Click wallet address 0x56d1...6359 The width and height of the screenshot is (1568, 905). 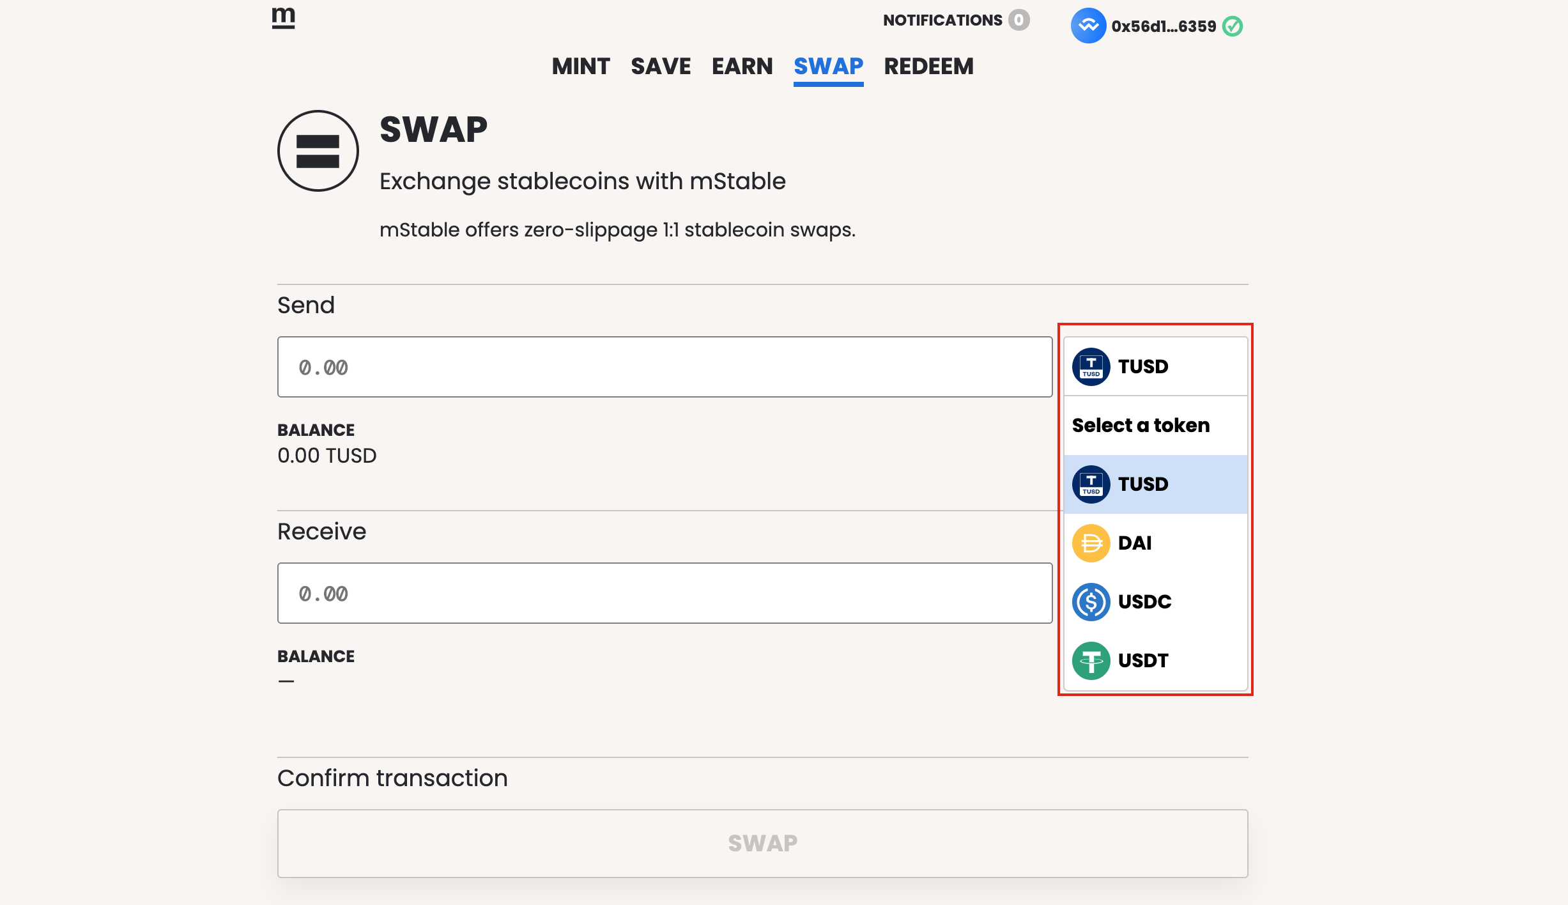pyautogui.click(x=1164, y=26)
